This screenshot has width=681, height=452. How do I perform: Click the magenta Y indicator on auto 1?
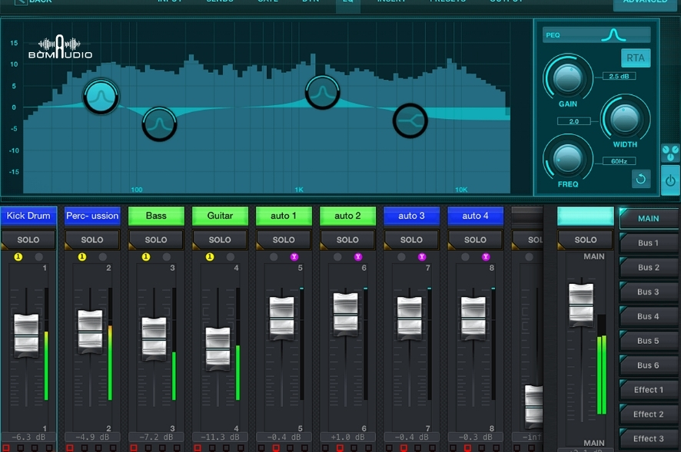pyautogui.click(x=294, y=257)
